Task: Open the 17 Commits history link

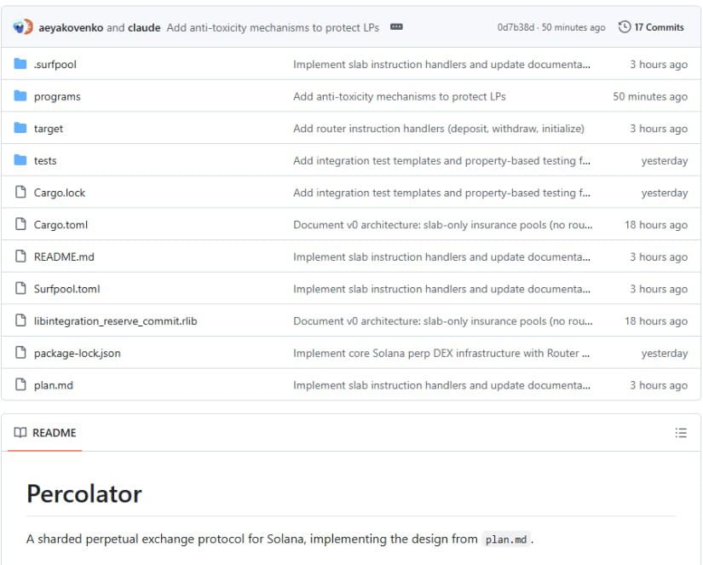Action: (x=658, y=27)
